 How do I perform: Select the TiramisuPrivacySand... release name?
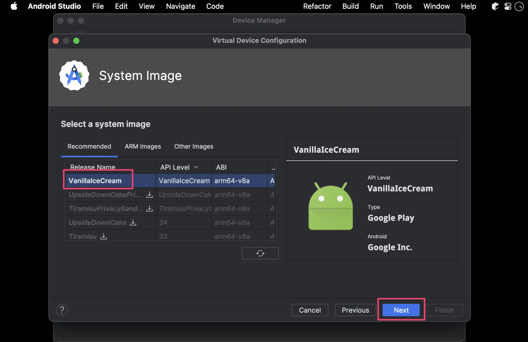tap(106, 208)
